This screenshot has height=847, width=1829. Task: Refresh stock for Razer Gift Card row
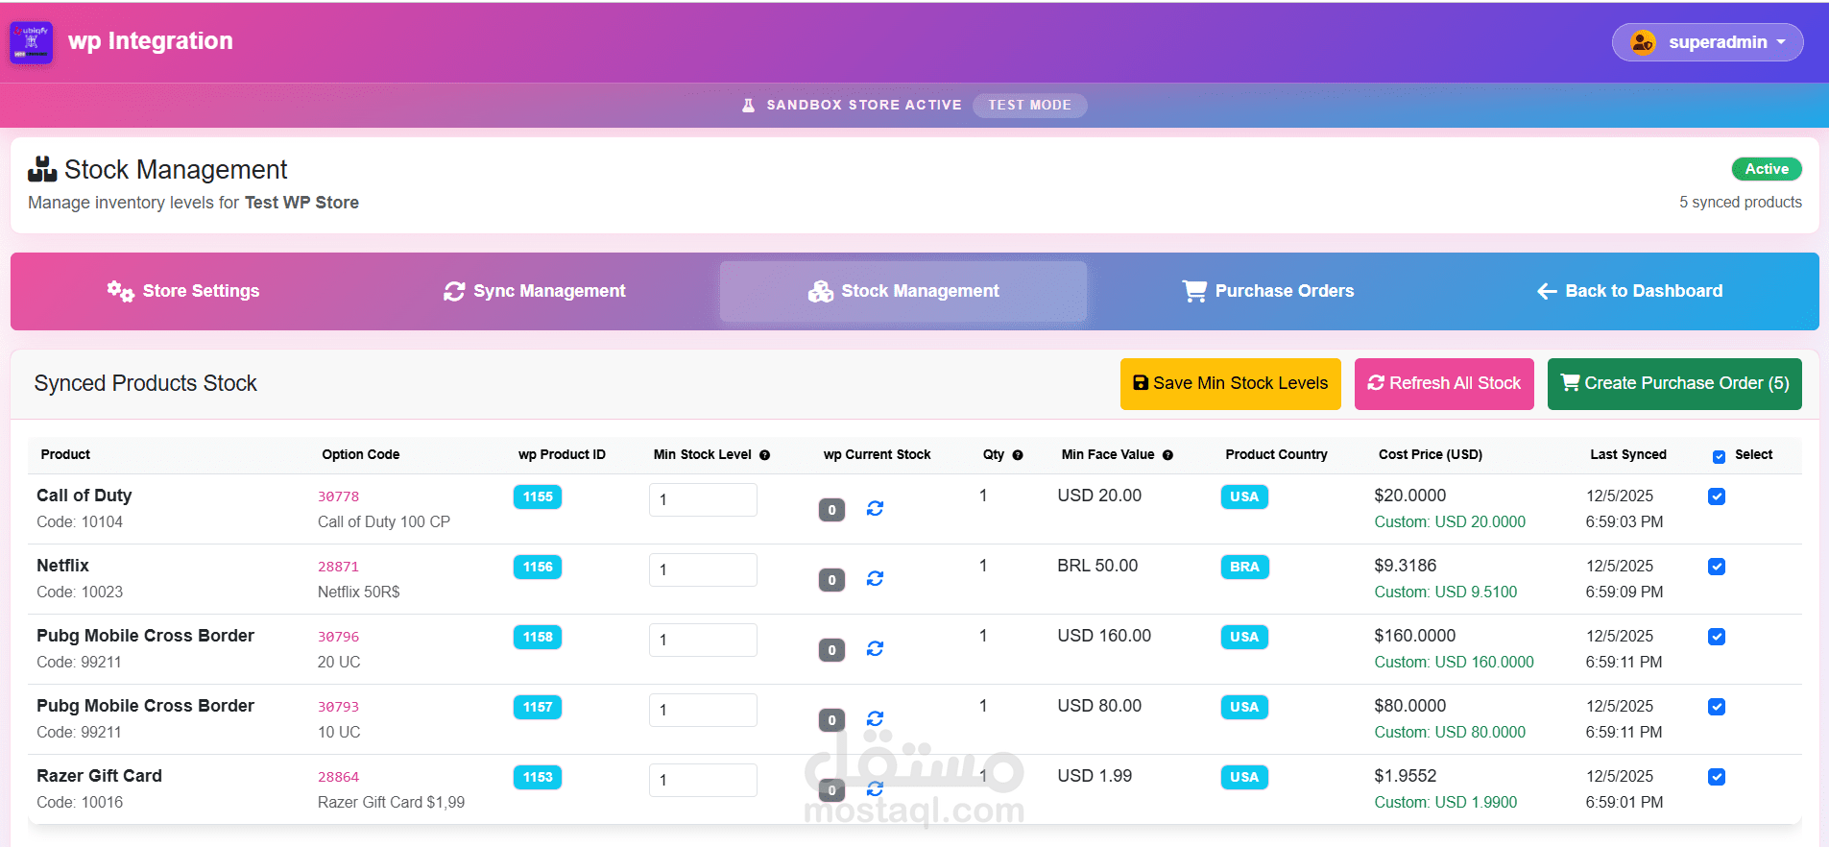[x=875, y=788]
